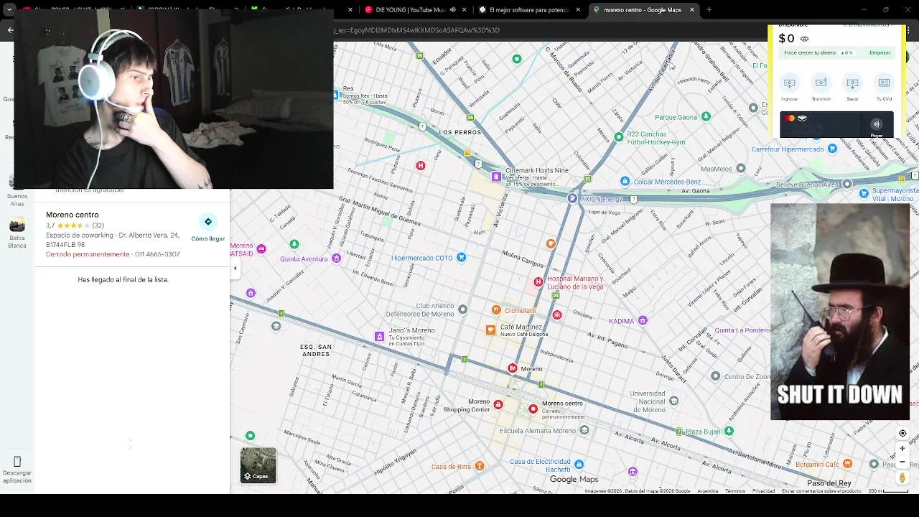Click the Ingresar wallet icon
The width and height of the screenshot is (919, 517).
click(789, 83)
